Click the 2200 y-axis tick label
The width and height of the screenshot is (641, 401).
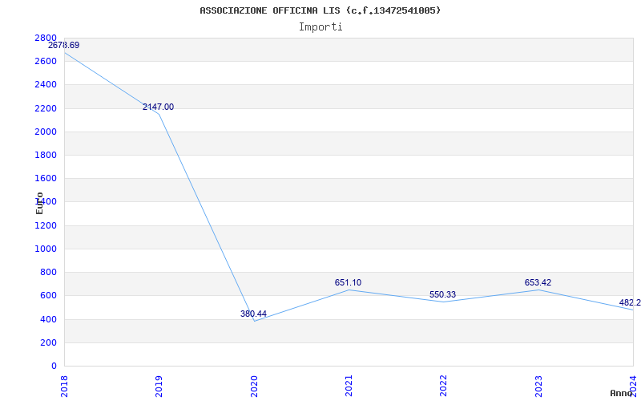(46, 108)
